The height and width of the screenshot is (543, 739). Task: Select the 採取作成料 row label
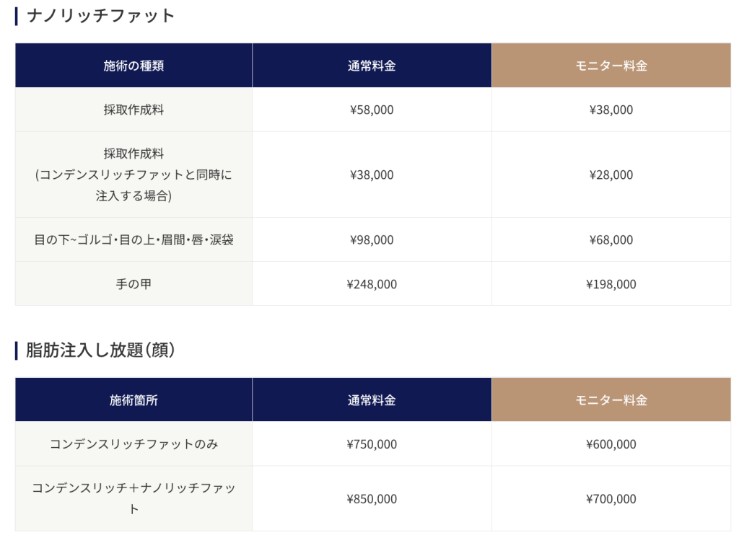click(x=134, y=110)
